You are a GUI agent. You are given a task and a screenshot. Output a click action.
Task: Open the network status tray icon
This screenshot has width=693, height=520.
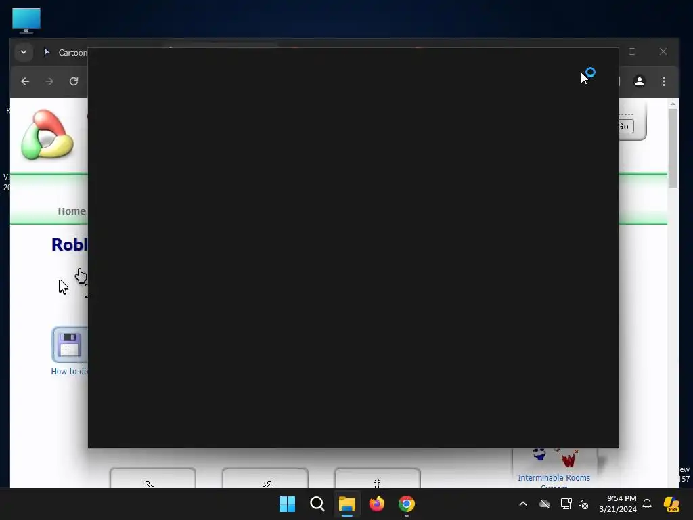(x=566, y=504)
